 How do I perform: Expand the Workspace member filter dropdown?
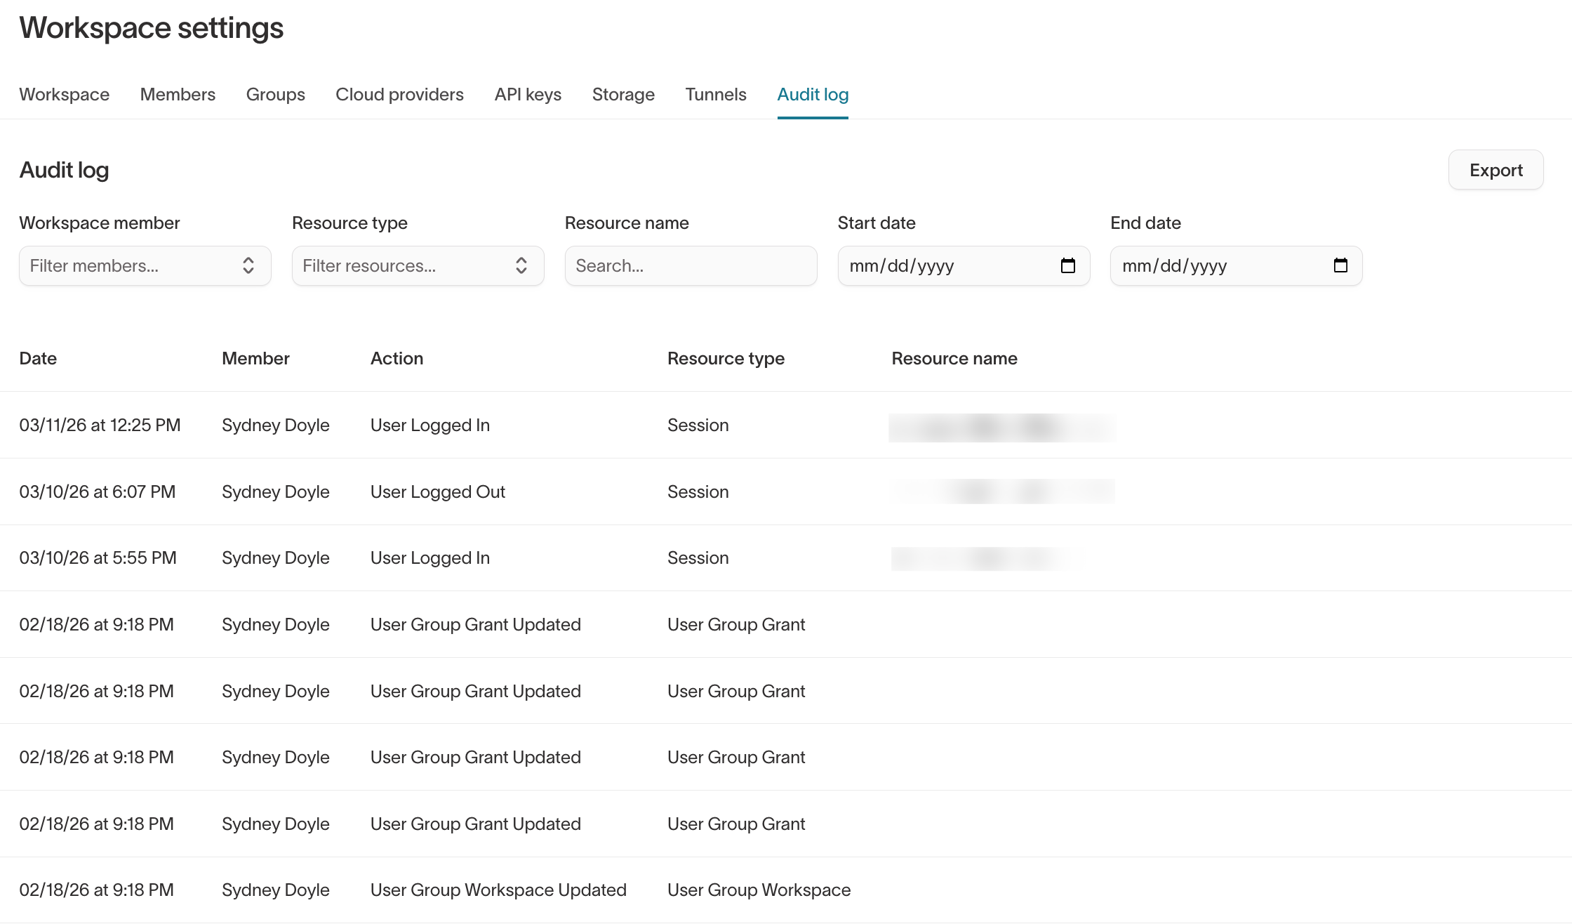point(145,265)
